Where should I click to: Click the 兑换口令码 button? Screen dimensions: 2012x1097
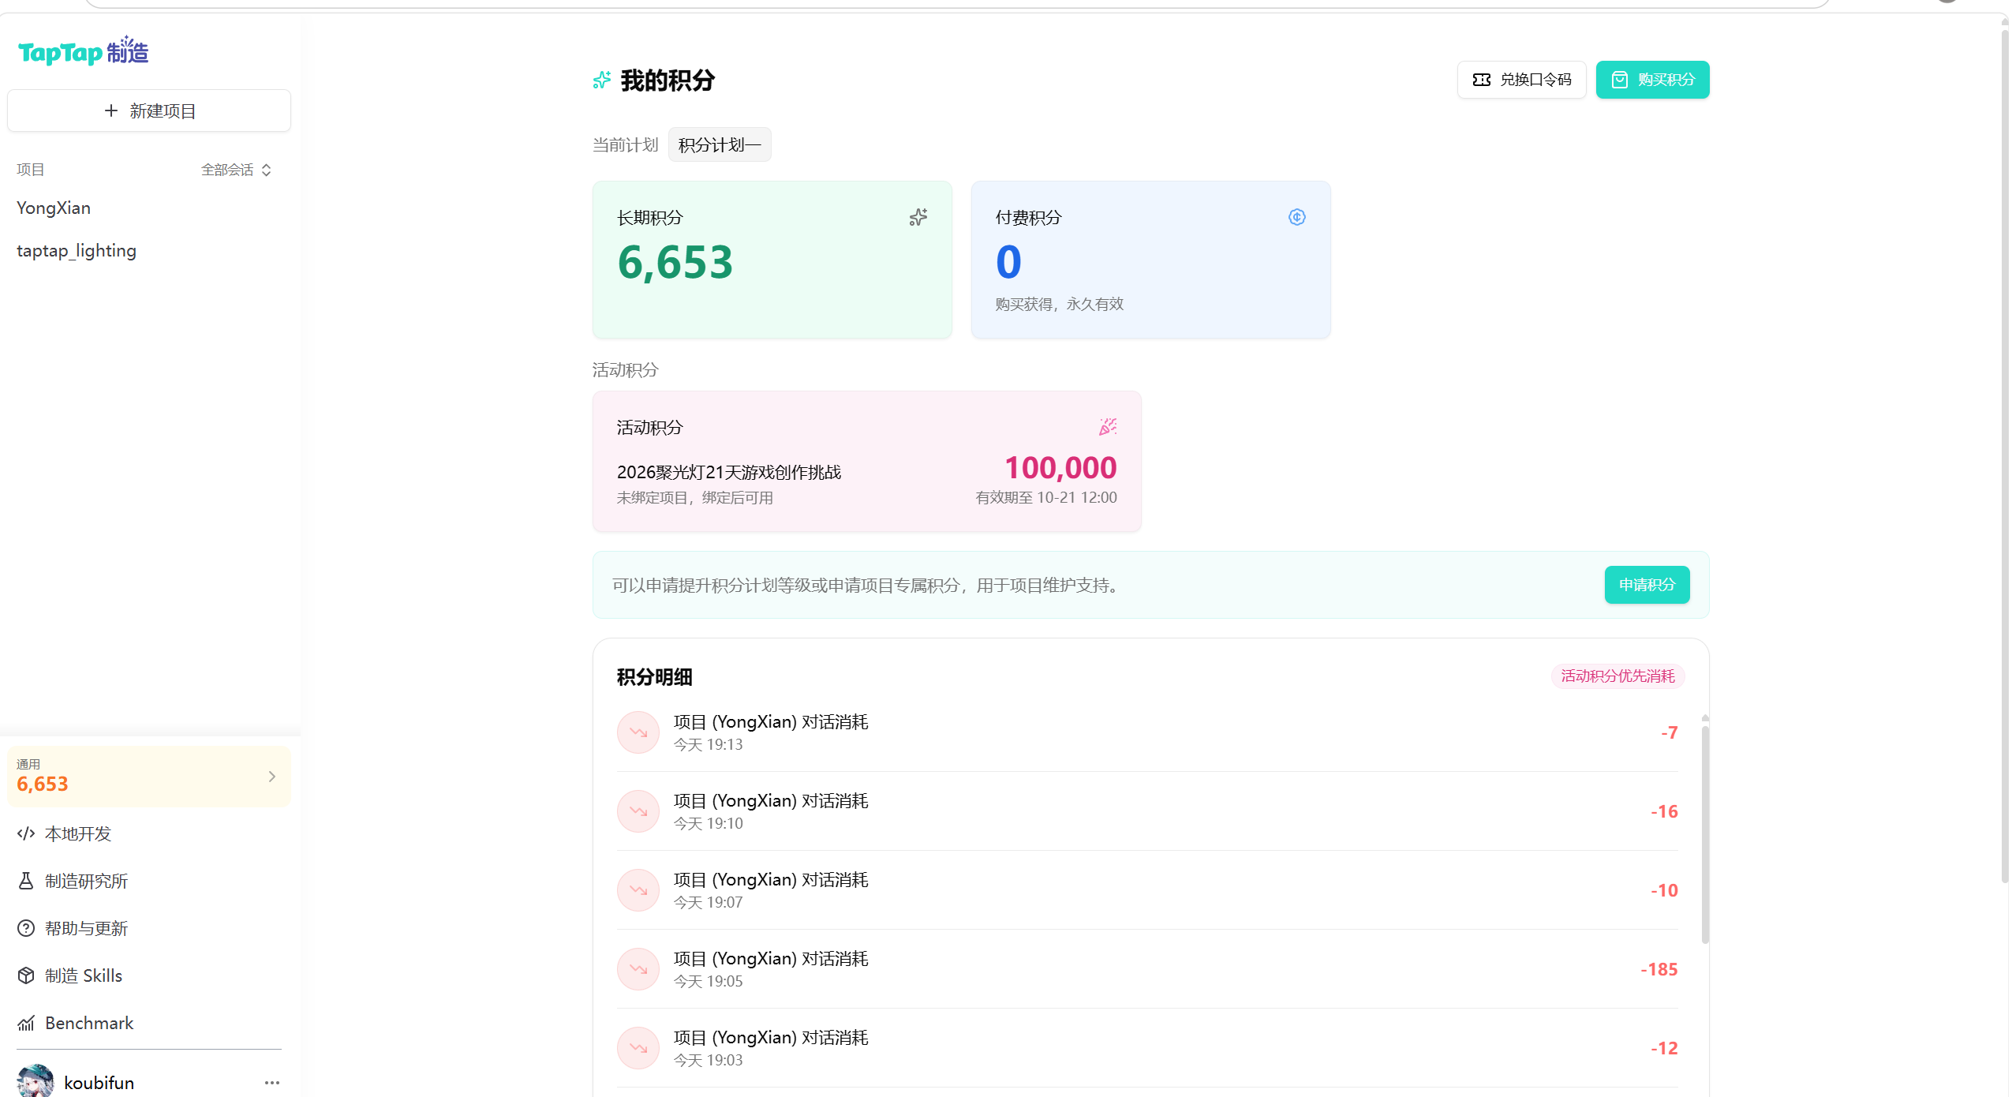click(x=1521, y=80)
